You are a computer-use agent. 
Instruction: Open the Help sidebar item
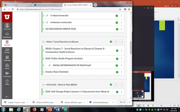(x=7, y=82)
